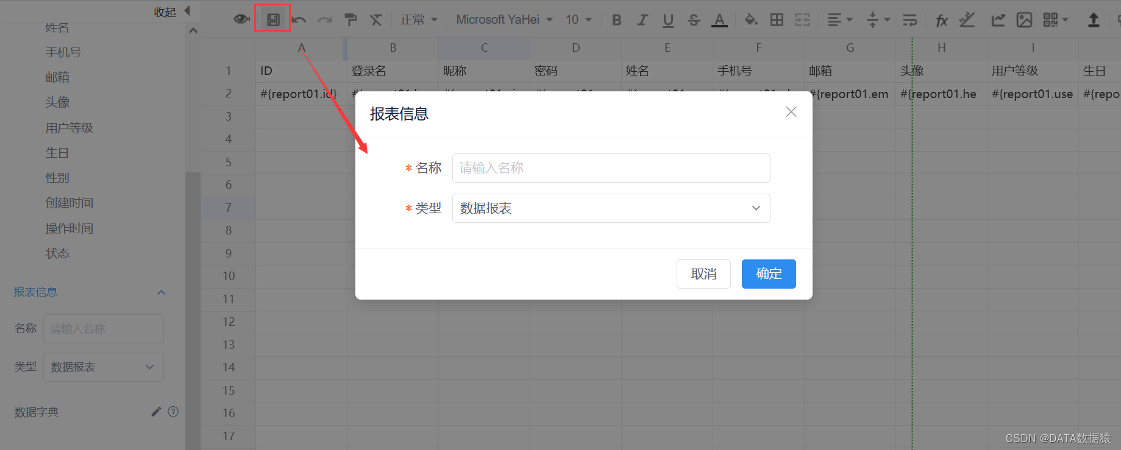Screen dimensions: 1121x450
Task: Select the 创建时间 field in sidebar
Action: pyautogui.click(x=69, y=203)
